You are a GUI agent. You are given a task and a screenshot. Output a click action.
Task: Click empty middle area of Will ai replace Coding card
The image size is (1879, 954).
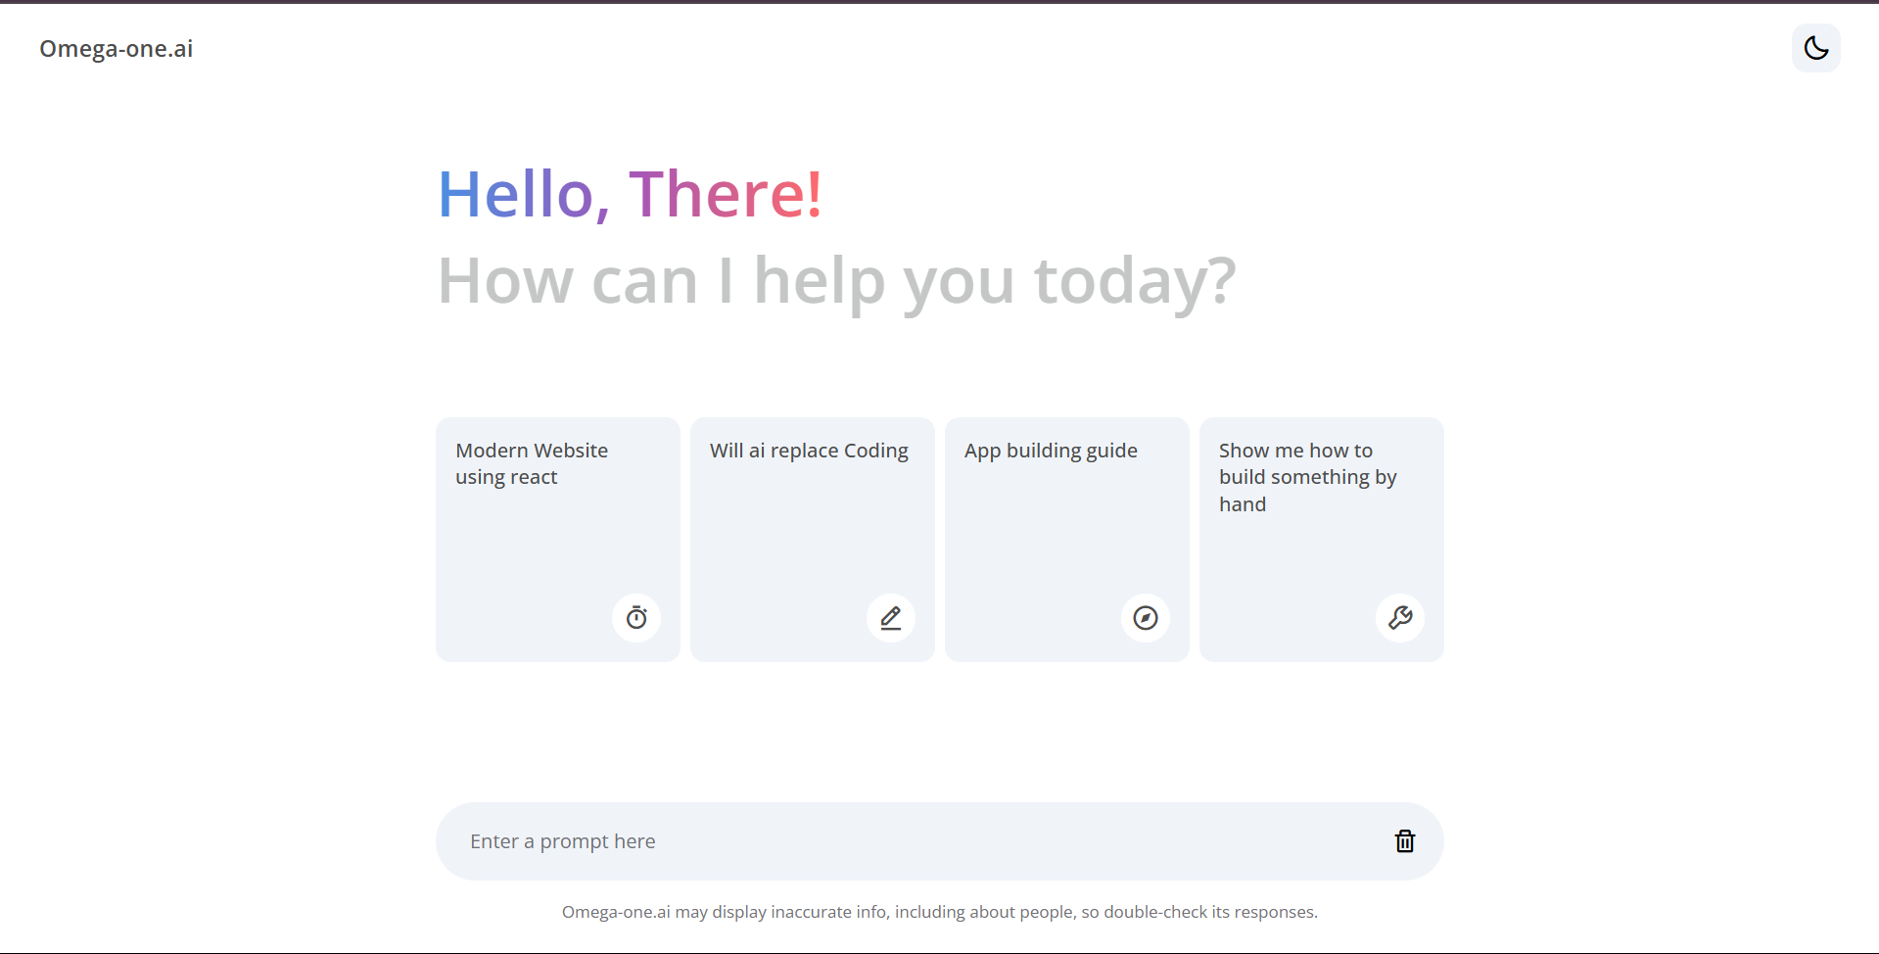click(x=803, y=549)
